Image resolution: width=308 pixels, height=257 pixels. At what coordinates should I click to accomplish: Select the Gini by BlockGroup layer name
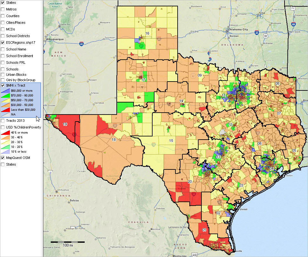click(x=21, y=80)
